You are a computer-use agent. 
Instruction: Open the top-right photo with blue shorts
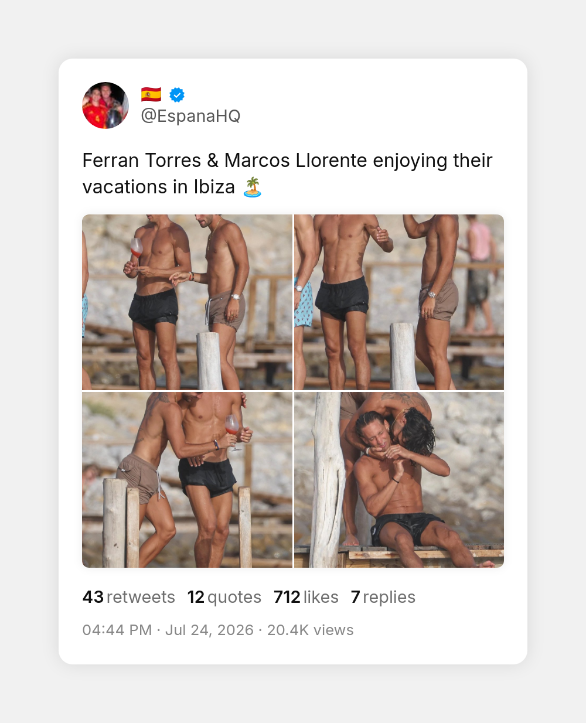pos(399,302)
